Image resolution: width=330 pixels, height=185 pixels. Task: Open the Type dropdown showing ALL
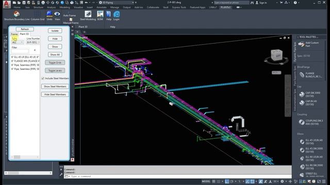18,42
